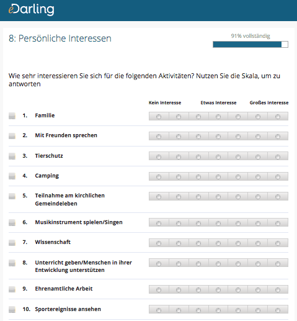Click the gray icon beside Wissenschaft
The height and width of the screenshot is (321, 297).
tap(12, 243)
